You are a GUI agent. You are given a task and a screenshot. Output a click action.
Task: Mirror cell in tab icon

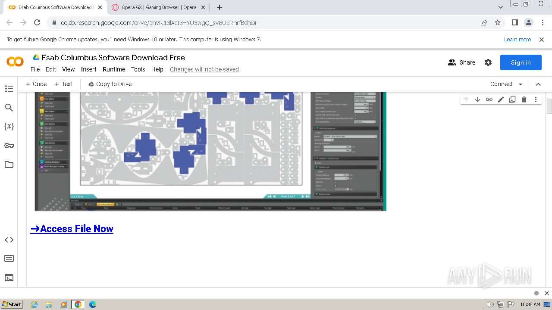tap(512, 99)
